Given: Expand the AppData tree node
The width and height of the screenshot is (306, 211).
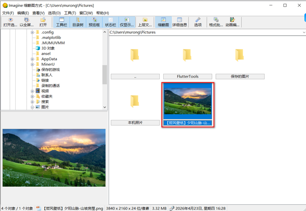Looking at the screenshot, I should pos(32,59).
